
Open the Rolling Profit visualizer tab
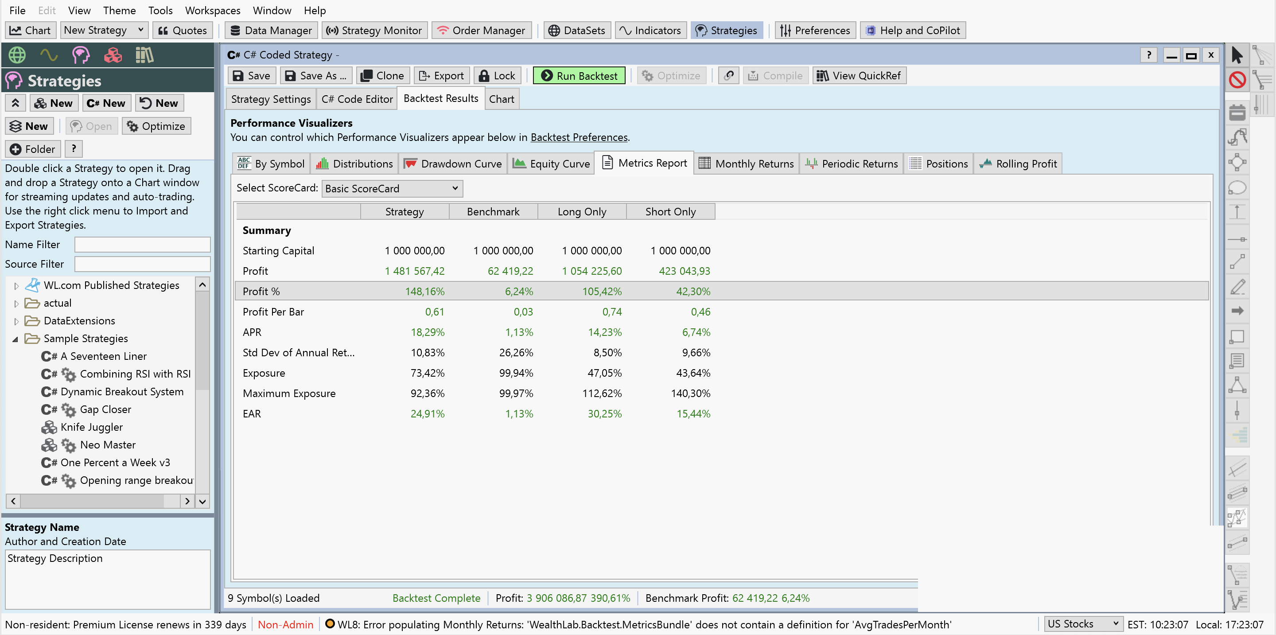coord(1018,164)
